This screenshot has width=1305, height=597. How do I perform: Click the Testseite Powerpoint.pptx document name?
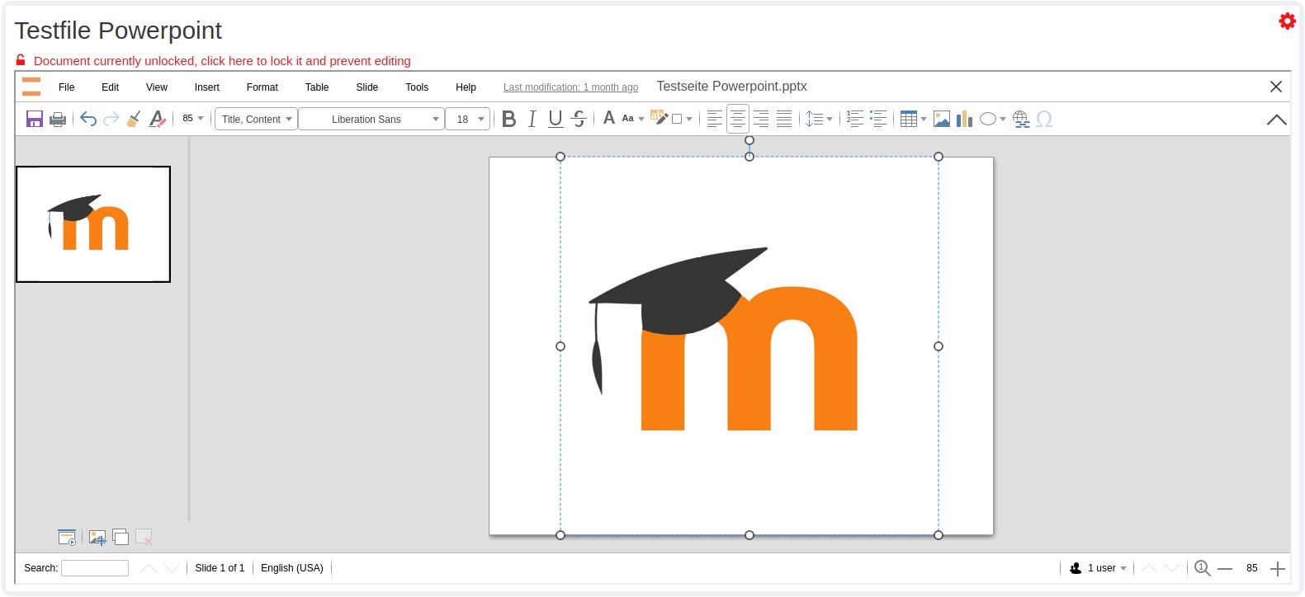point(731,87)
